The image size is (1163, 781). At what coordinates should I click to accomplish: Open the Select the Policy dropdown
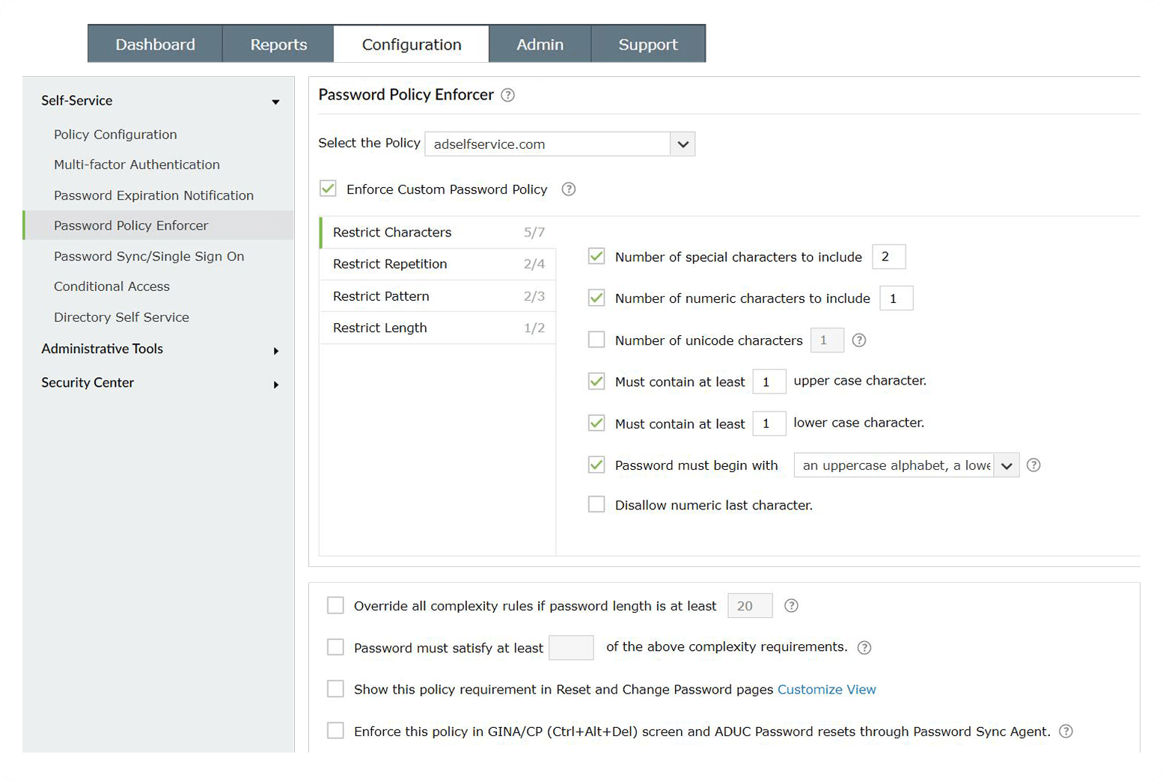click(x=560, y=144)
